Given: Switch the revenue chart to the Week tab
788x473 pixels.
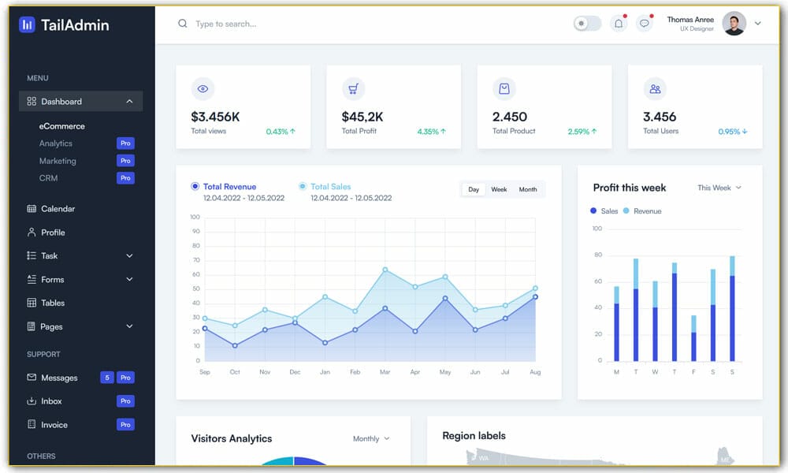Looking at the screenshot, I should (x=498, y=189).
